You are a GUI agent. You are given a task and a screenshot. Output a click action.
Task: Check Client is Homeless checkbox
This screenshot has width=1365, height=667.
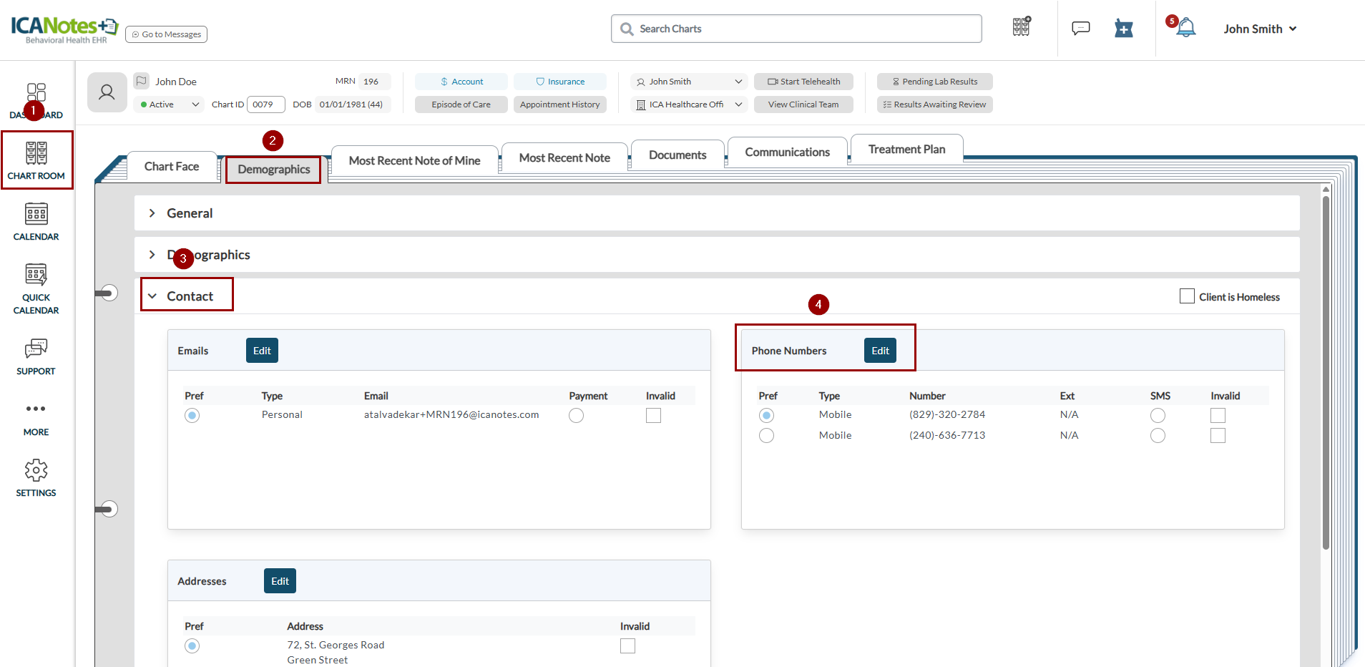click(1187, 296)
